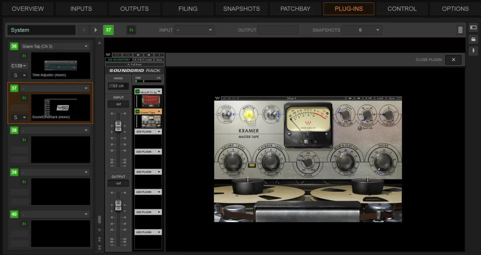The height and width of the screenshot is (255, 481).
Task: Open the INPUT dropdown in header bar
Action: tap(195, 30)
